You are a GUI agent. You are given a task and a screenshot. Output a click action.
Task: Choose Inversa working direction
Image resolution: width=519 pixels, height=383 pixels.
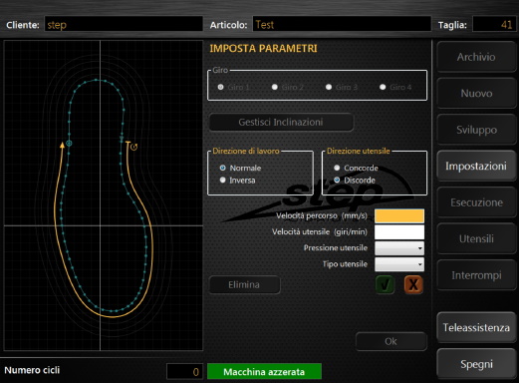(x=223, y=180)
